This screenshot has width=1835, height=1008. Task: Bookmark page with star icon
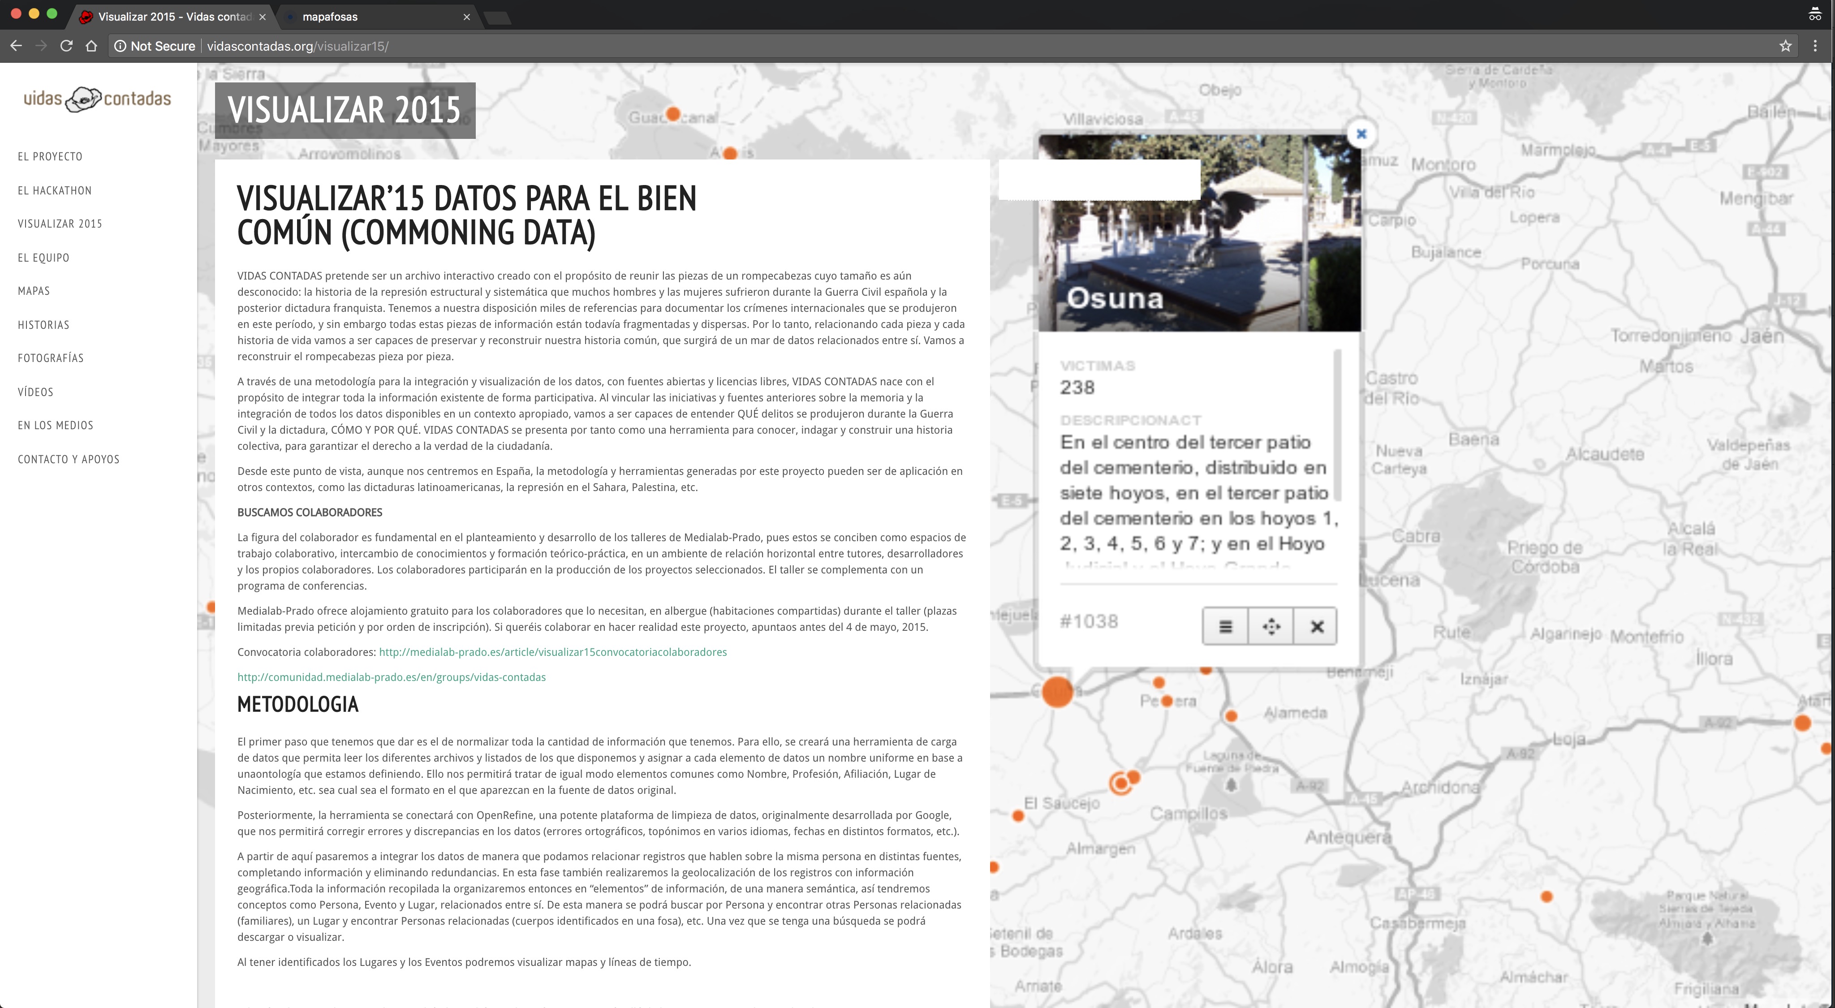[1785, 46]
